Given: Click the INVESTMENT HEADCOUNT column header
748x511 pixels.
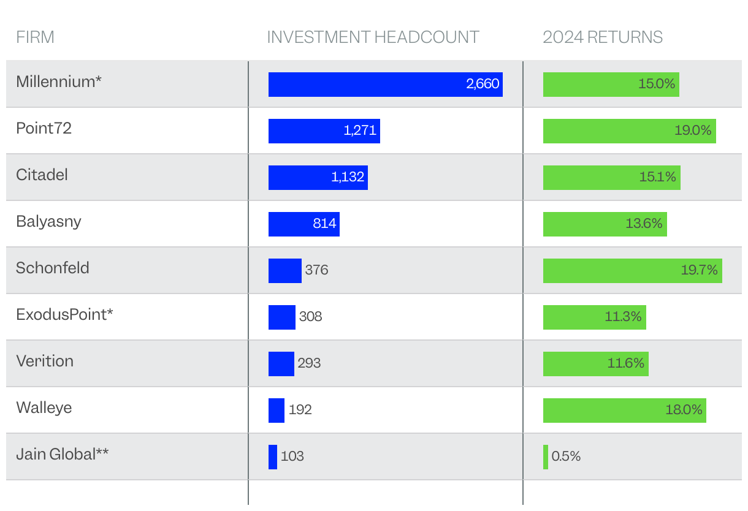Looking at the screenshot, I should click(373, 37).
